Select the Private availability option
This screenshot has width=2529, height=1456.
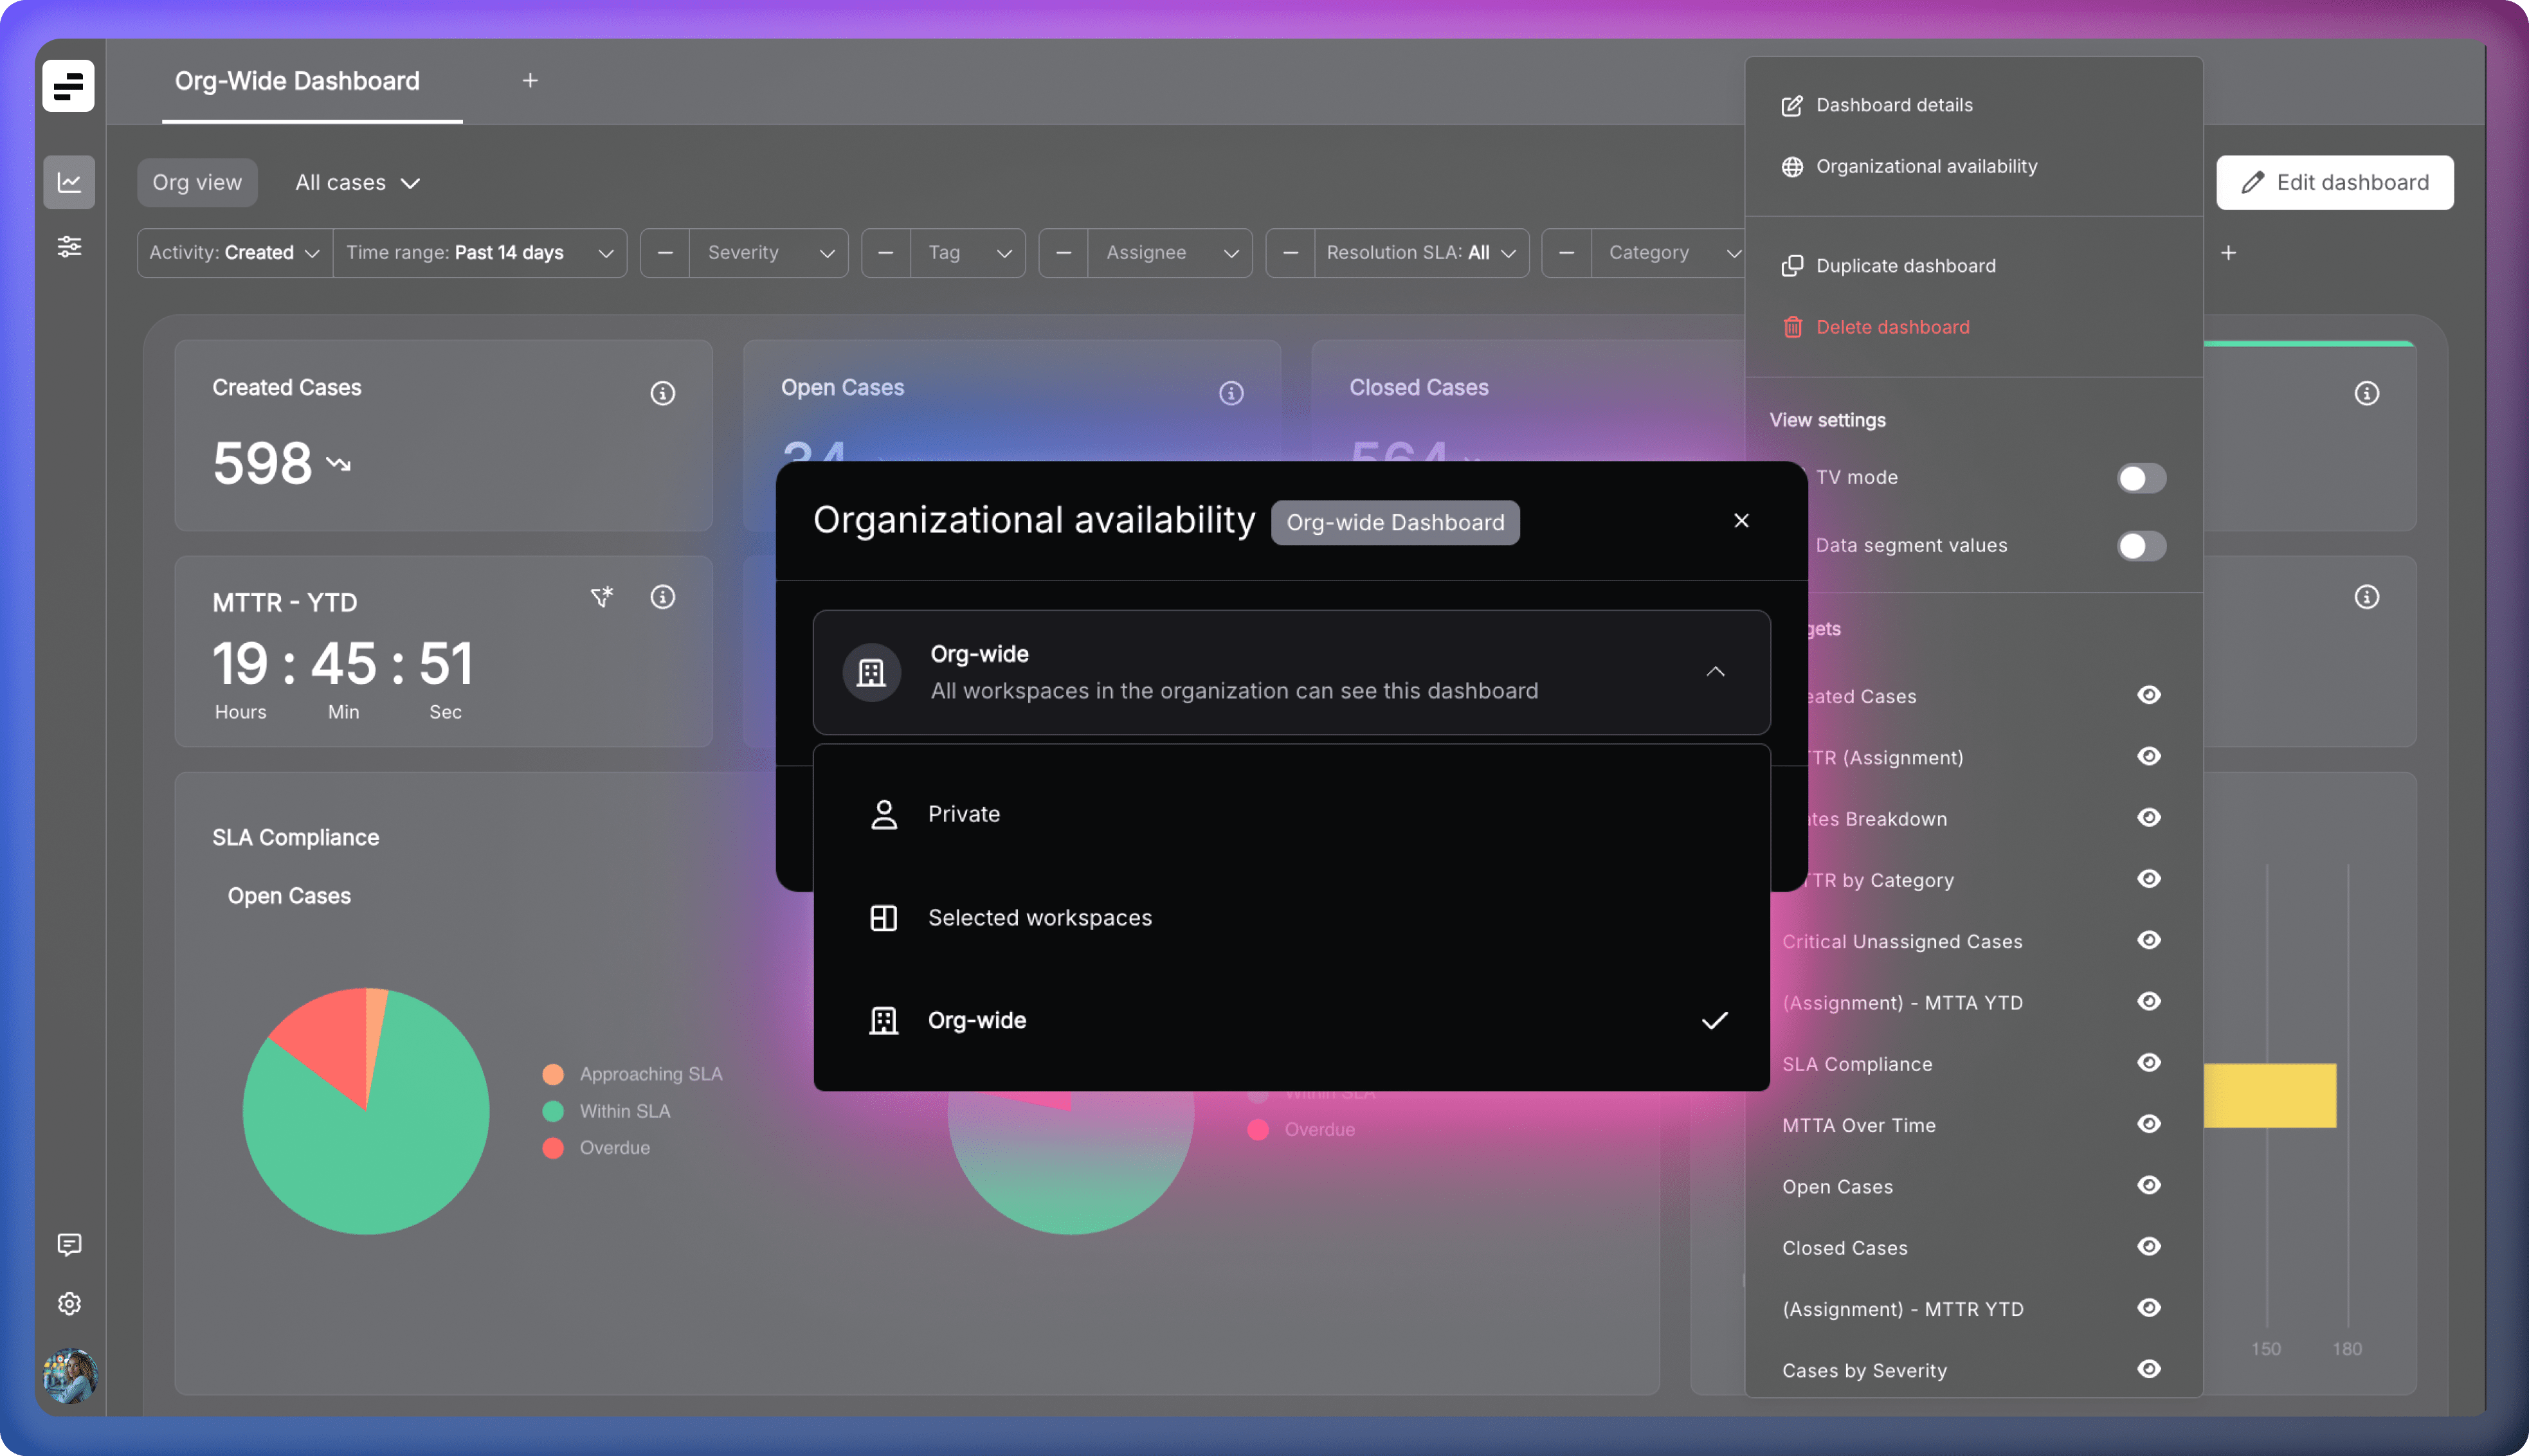[964, 814]
